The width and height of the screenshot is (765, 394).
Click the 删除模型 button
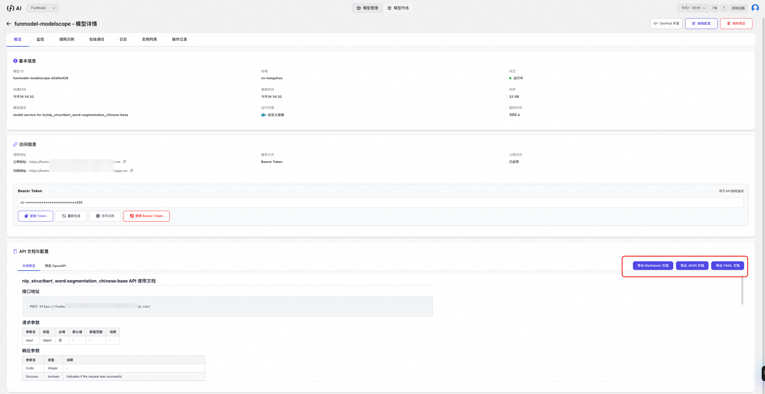pyautogui.click(x=736, y=24)
